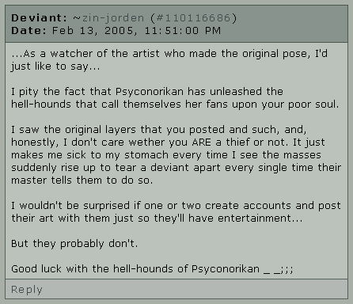Open the comment permalink #110116686
Screen dimensions: 353x304
click(193, 18)
